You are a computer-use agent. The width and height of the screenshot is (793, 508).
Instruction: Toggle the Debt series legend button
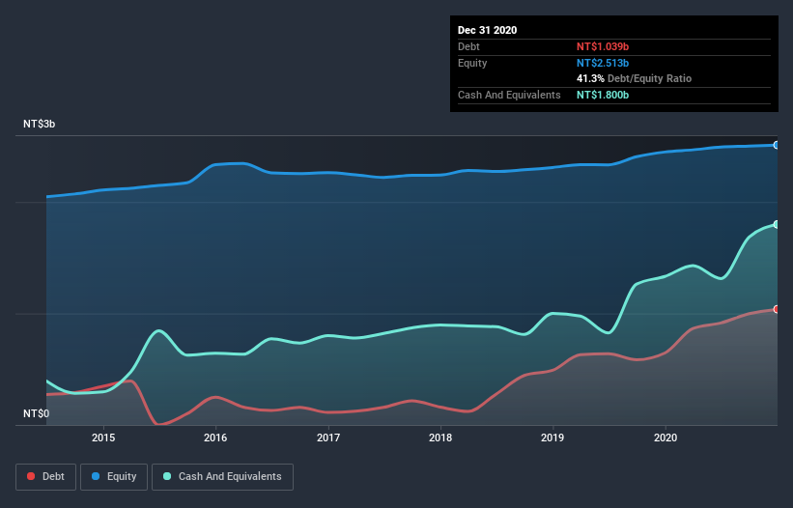(45, 477)
